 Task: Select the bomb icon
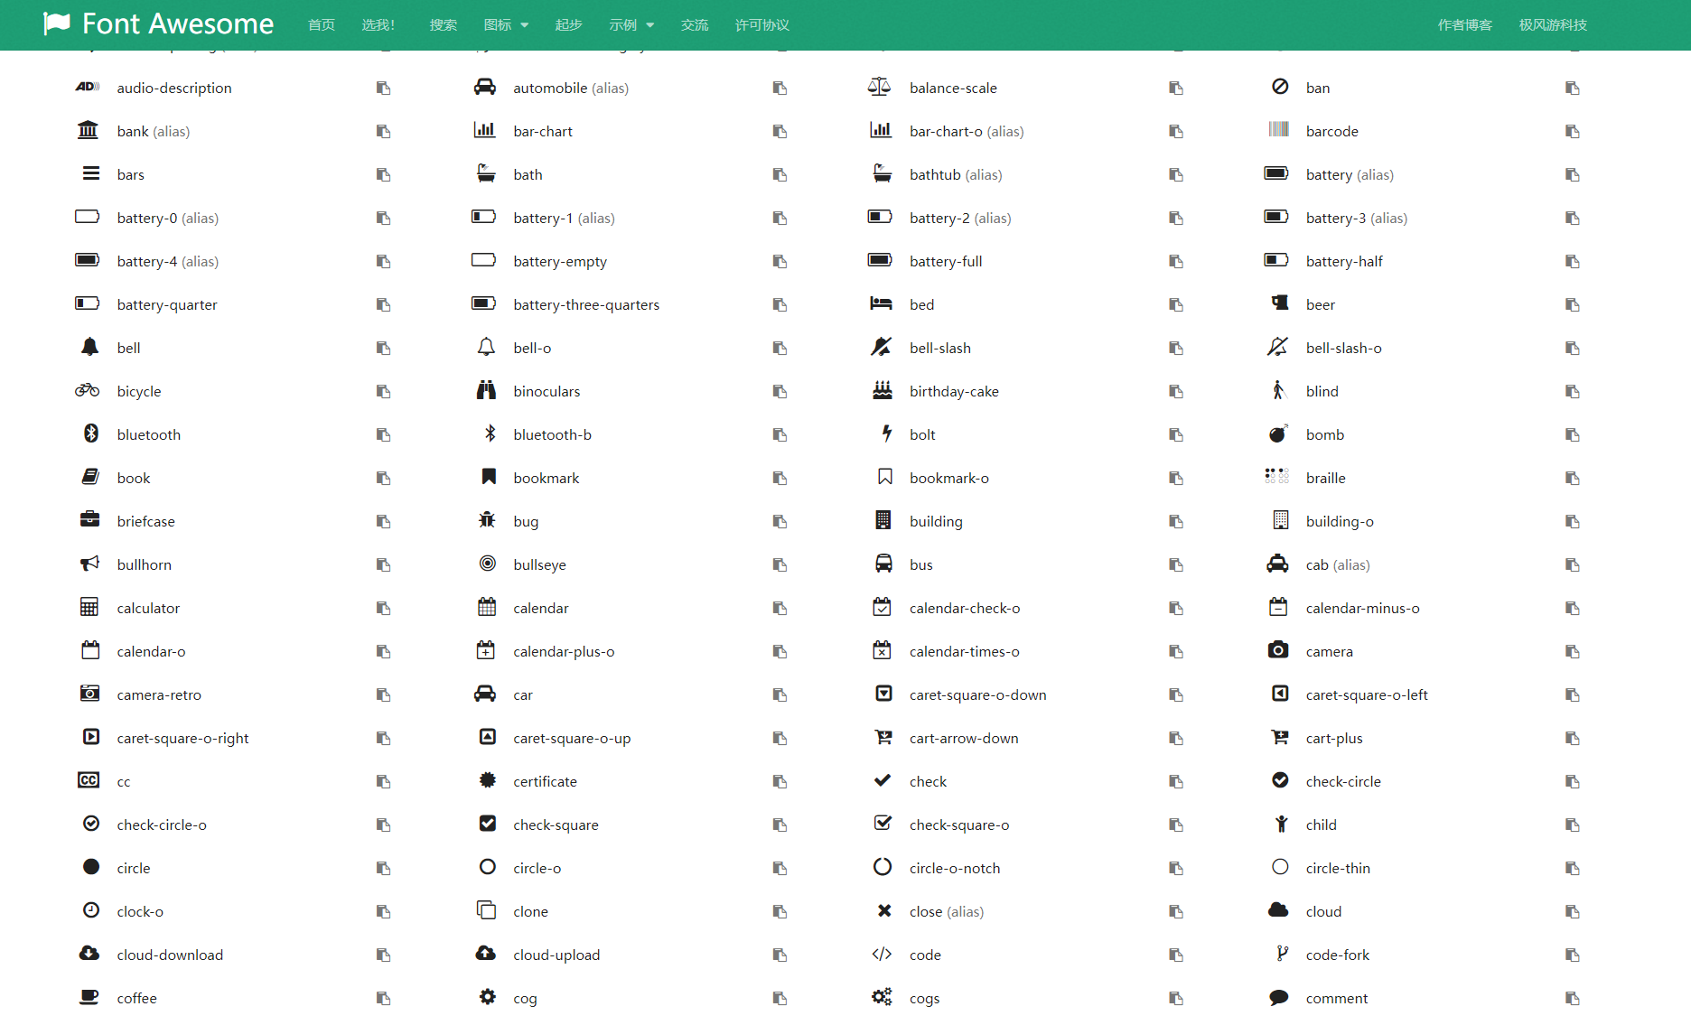tap(1278, 433)
